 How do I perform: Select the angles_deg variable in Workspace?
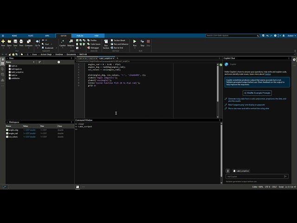13,130
